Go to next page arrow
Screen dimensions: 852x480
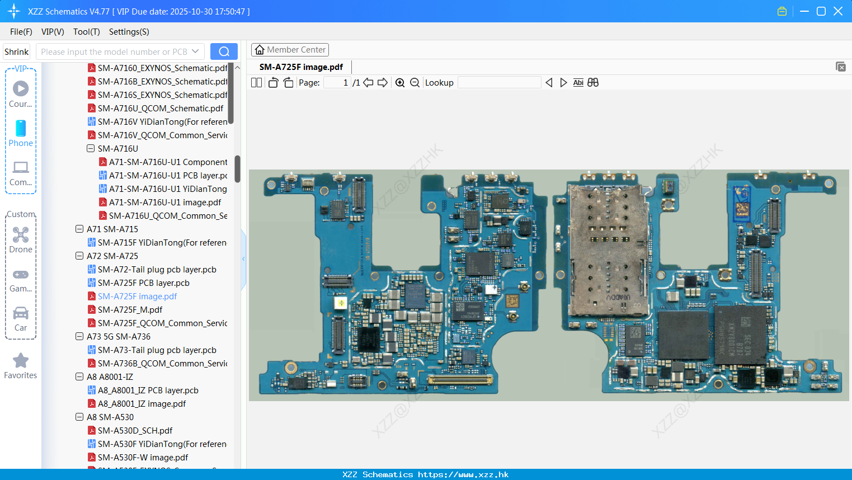(383, 83)
